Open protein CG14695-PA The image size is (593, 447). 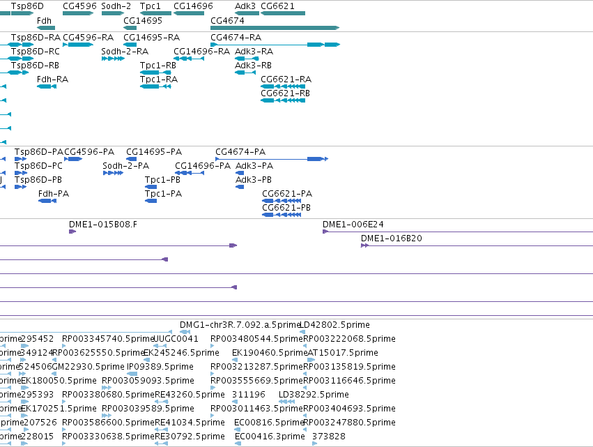(154, 152)
